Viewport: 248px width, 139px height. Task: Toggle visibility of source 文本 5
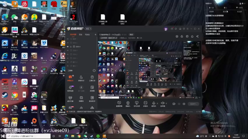click(x=68, y=43)
